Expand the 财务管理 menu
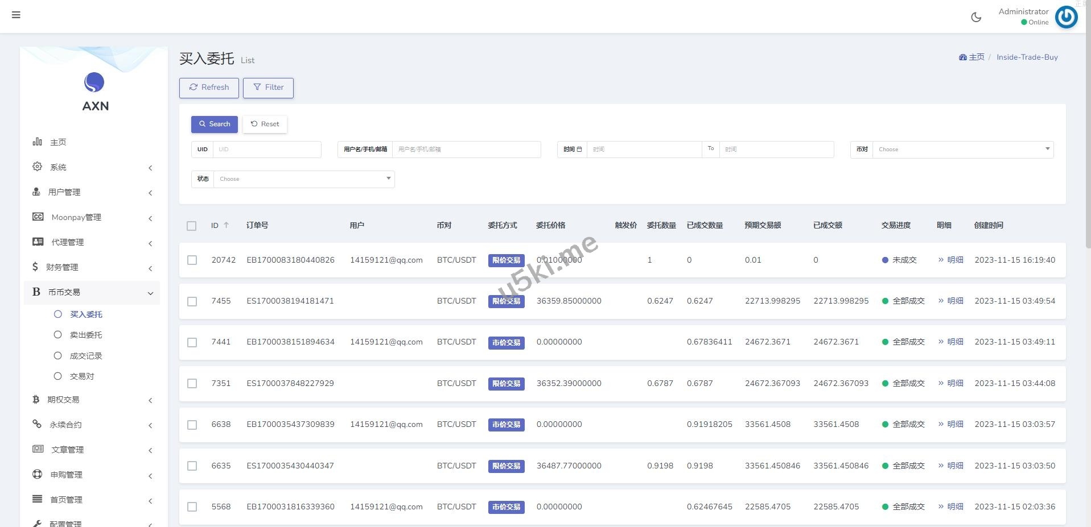1091x527 pixels. [x=92, y=267]
